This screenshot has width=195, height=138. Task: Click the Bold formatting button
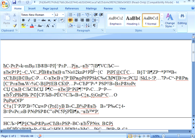[x=23, y=20]
